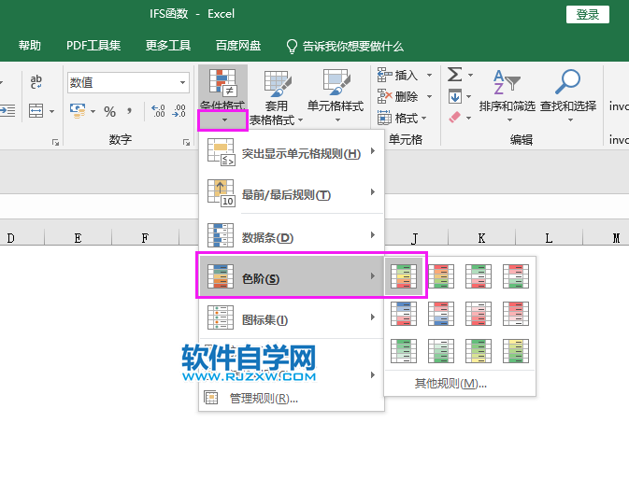Switch to the PDF工具集 tab
Screen dimensions: 629x479
(93, 46)
